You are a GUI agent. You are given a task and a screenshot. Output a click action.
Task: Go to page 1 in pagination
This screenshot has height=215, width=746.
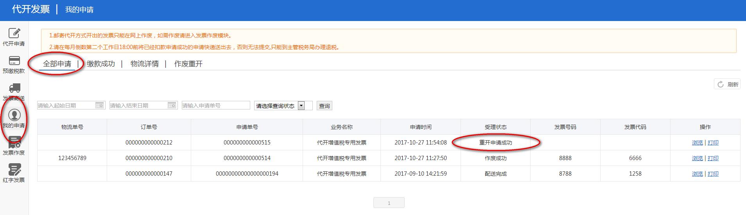pyautogui.click(x=389, y=203)
